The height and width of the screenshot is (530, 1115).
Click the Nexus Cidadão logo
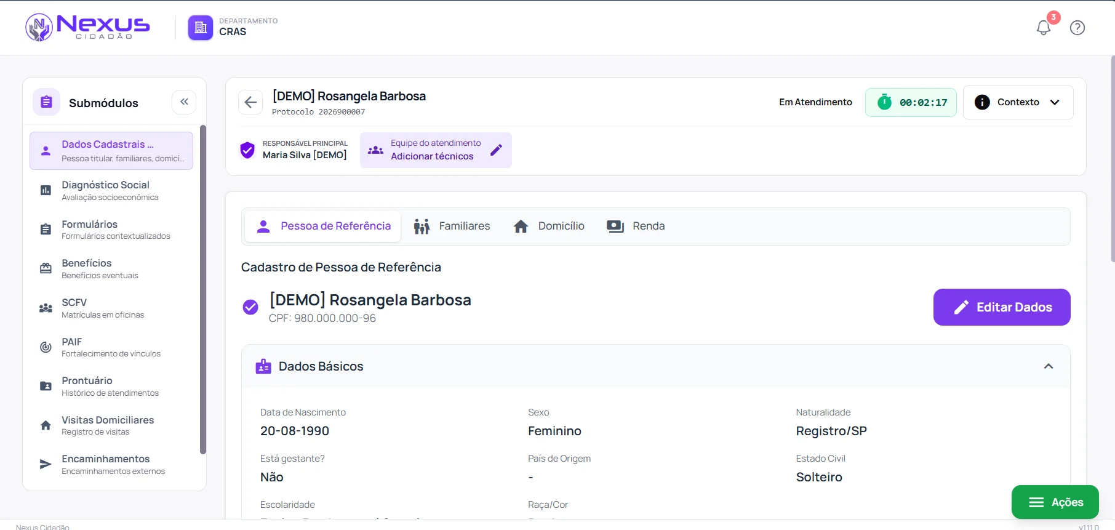click(87, 27)
